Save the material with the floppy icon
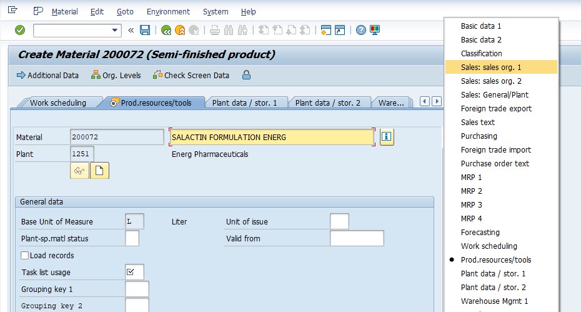581x312 pixels. (145, 30)
